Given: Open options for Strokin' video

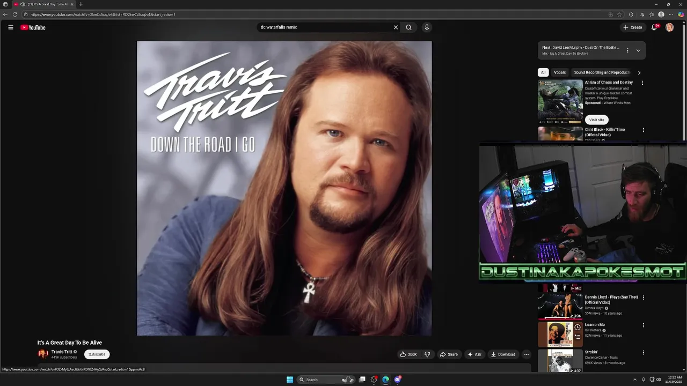Looking at the screenshot, I should tap(644, 353).
